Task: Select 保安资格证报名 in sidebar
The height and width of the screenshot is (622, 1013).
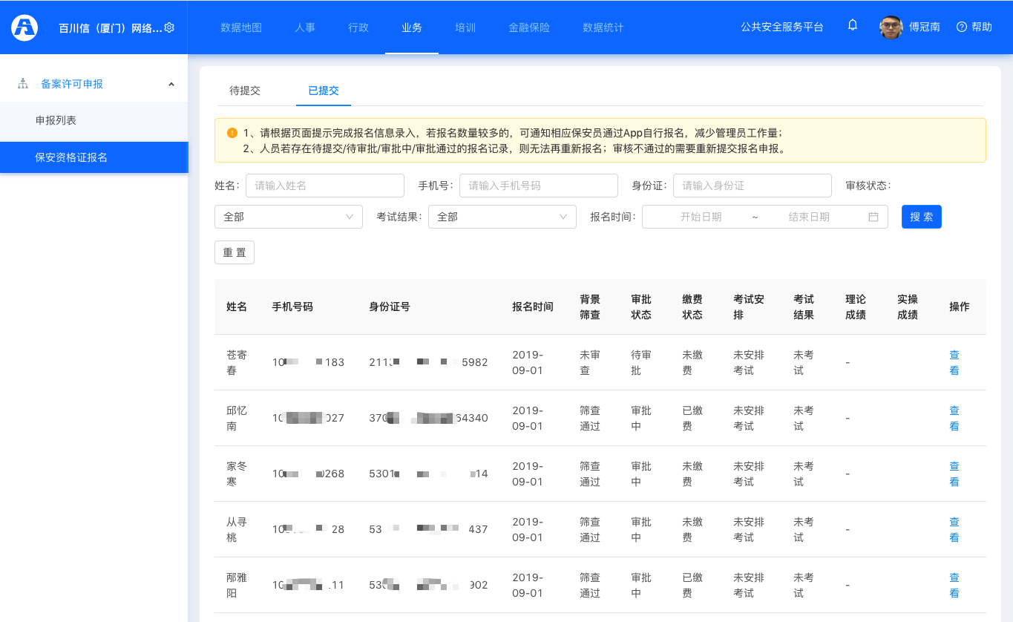Action: tap(94, 157)
